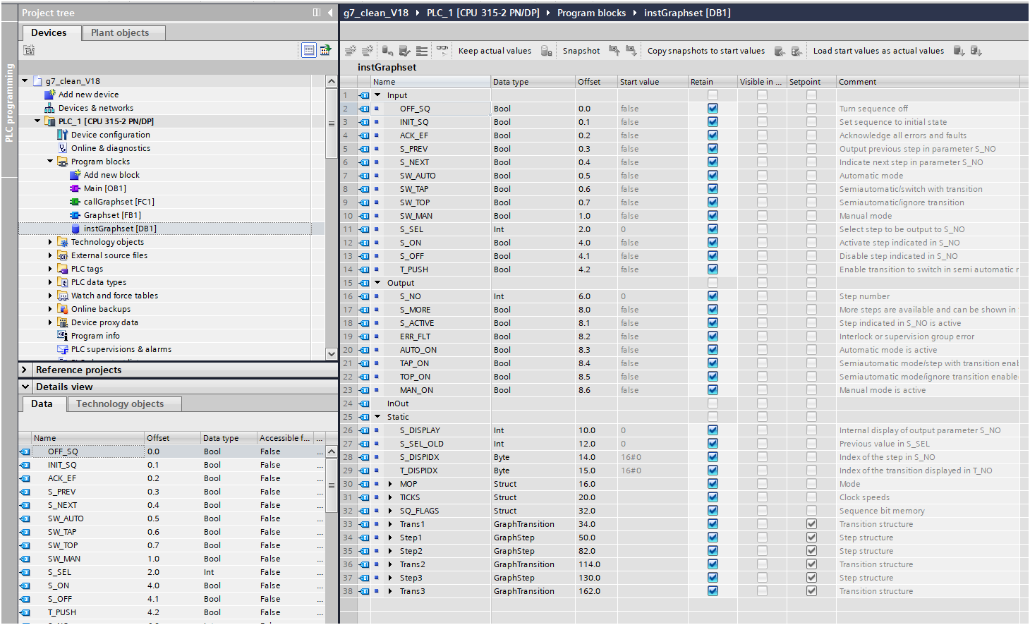Click the first icon after Copy snapshots

click(780, 51)
